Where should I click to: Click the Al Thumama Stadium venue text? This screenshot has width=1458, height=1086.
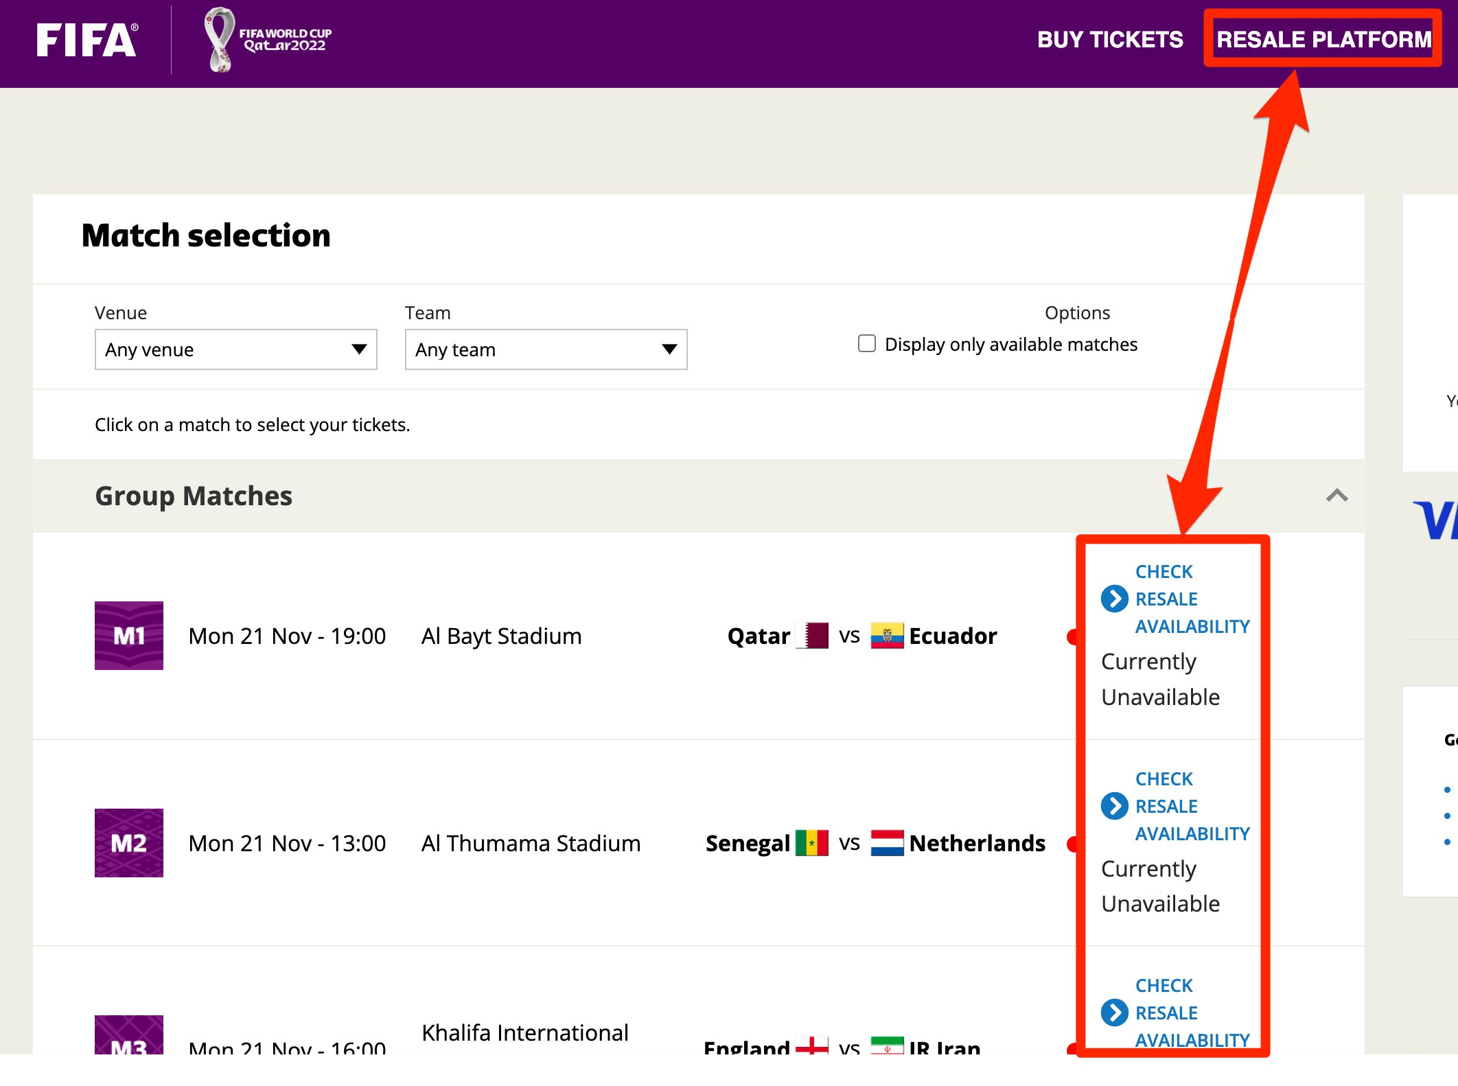pos(531,844)
